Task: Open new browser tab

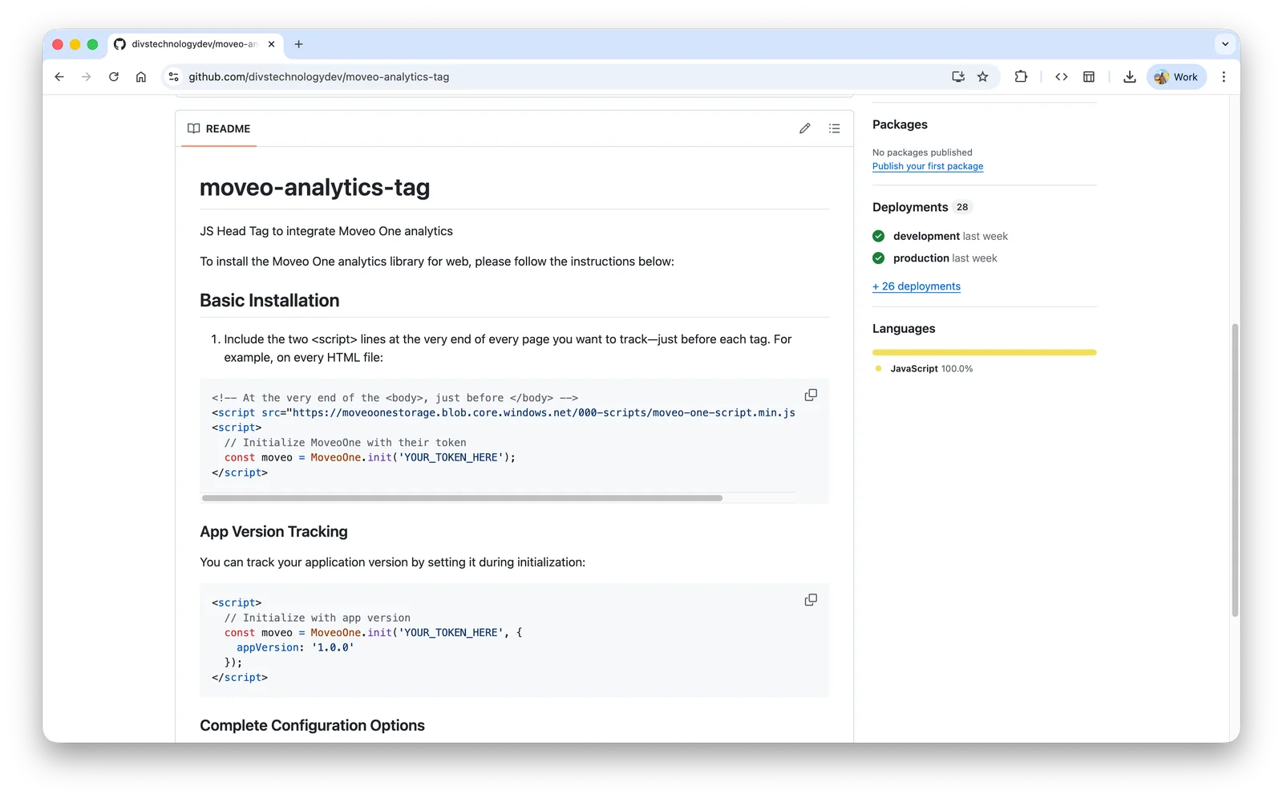Action: (298, 44)
